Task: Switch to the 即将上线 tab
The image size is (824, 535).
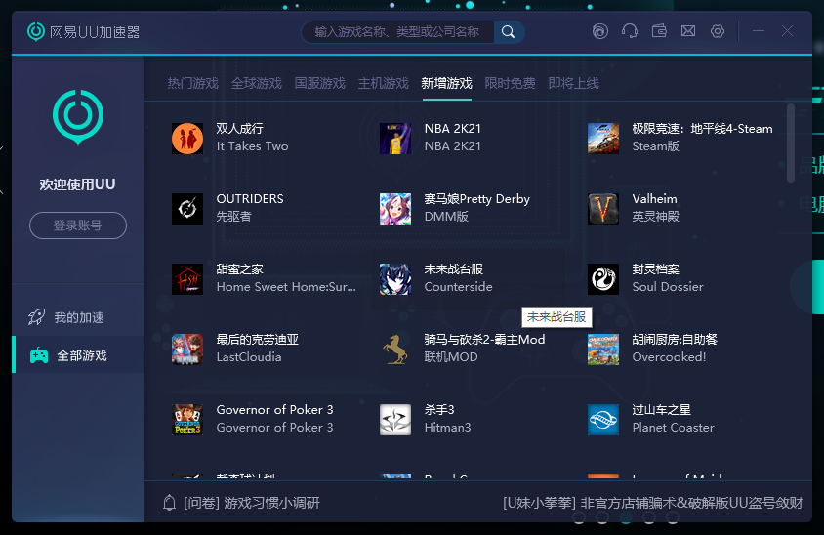Action: [x=573, y=83]
